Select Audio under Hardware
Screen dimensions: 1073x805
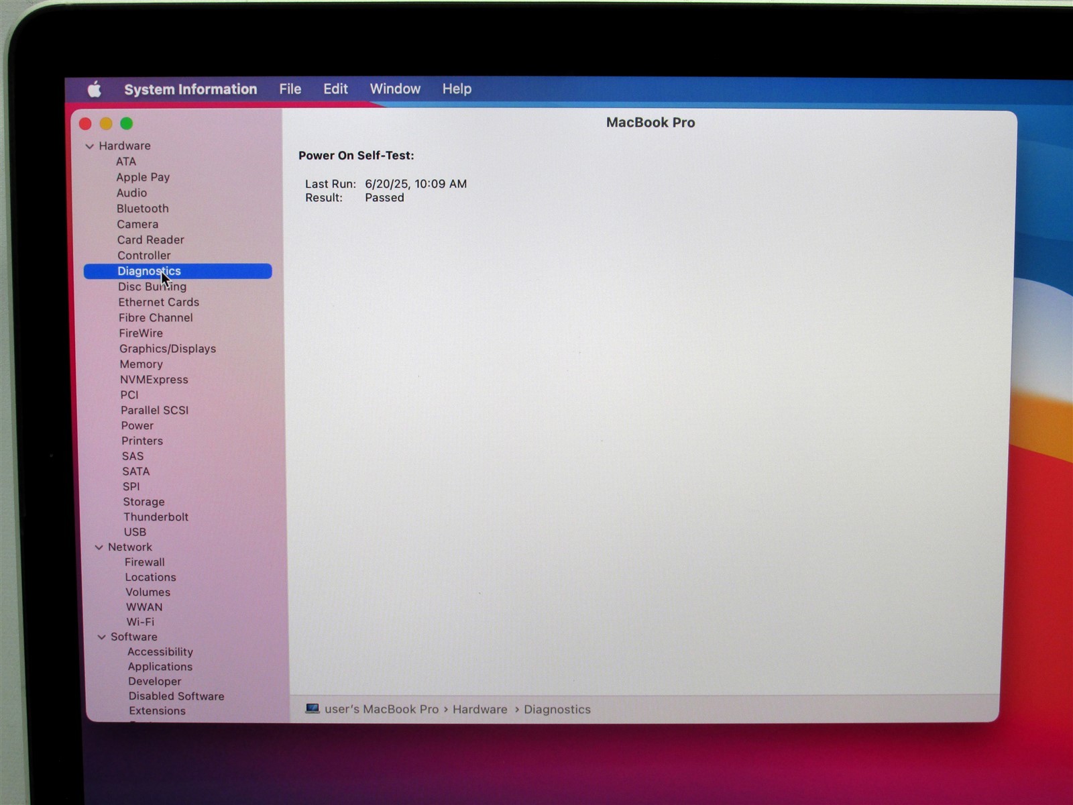pos(131,193)
